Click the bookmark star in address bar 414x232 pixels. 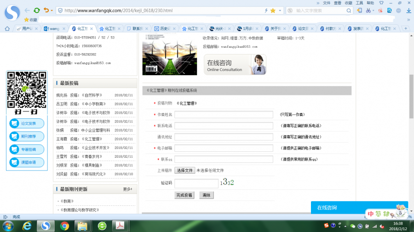click(273, 10)
